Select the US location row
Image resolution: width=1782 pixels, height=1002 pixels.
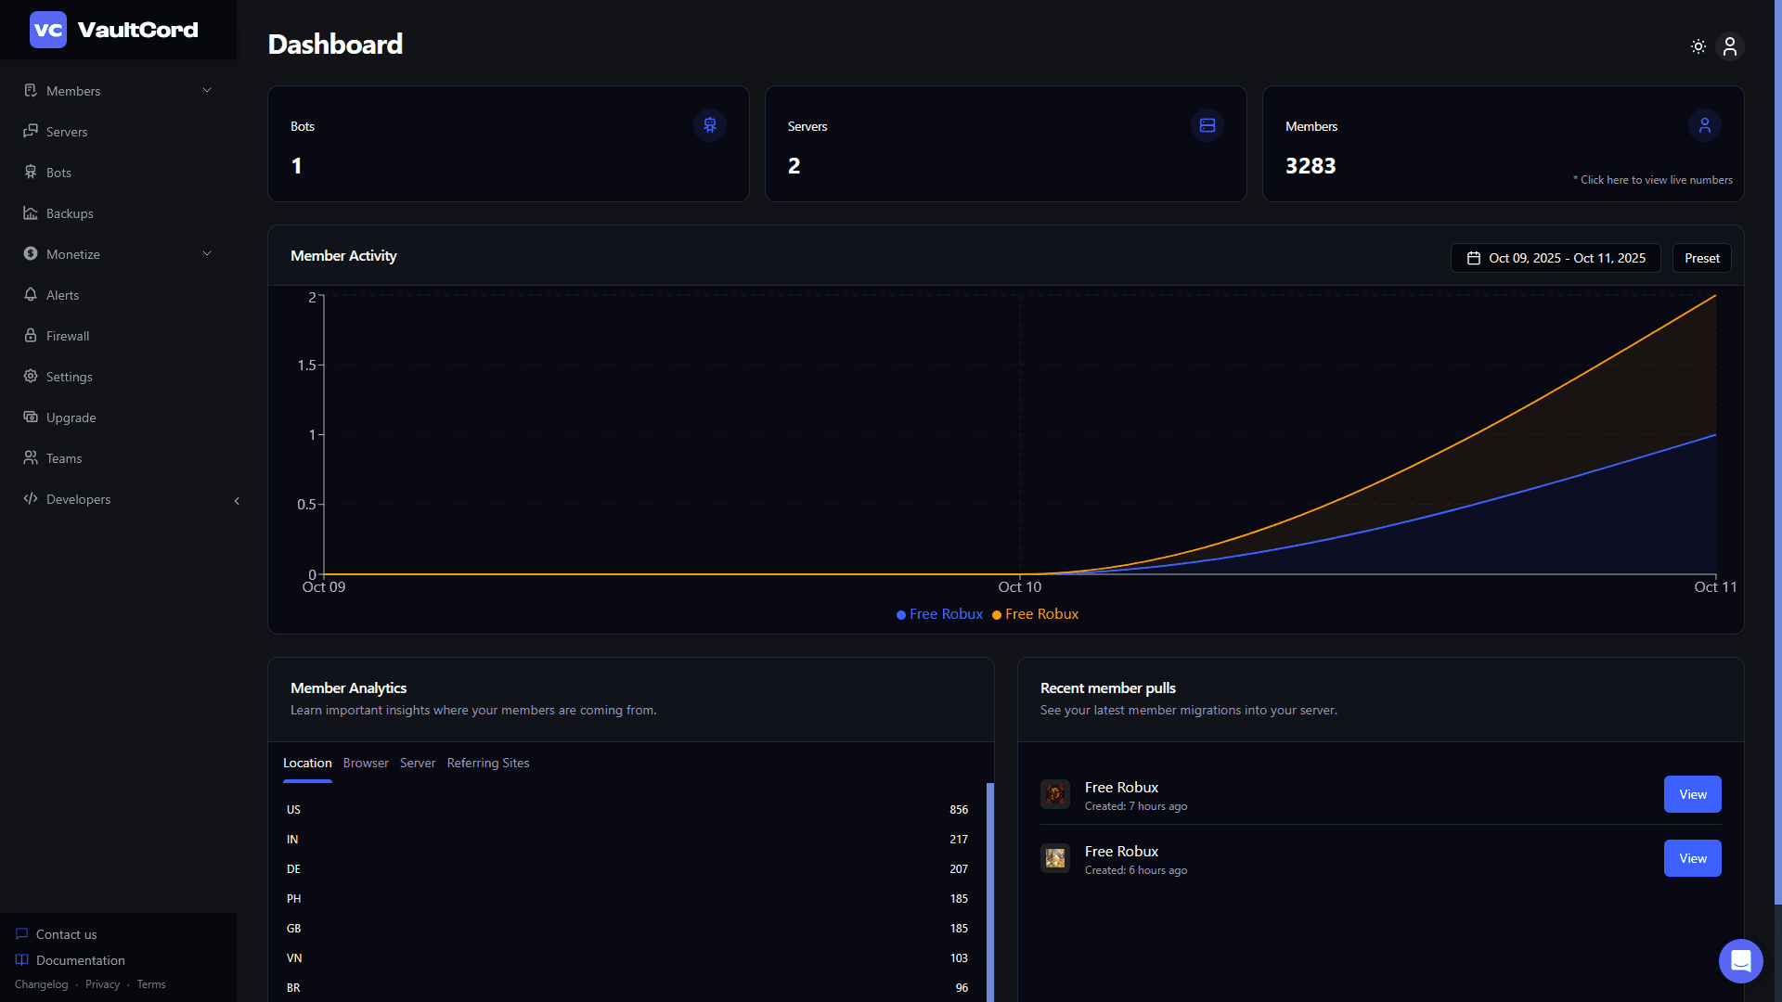click(627, 810)
